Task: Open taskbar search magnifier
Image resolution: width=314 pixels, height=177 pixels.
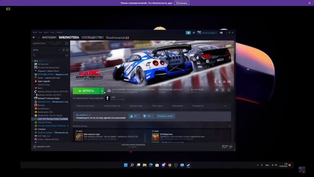Action: 132,165
